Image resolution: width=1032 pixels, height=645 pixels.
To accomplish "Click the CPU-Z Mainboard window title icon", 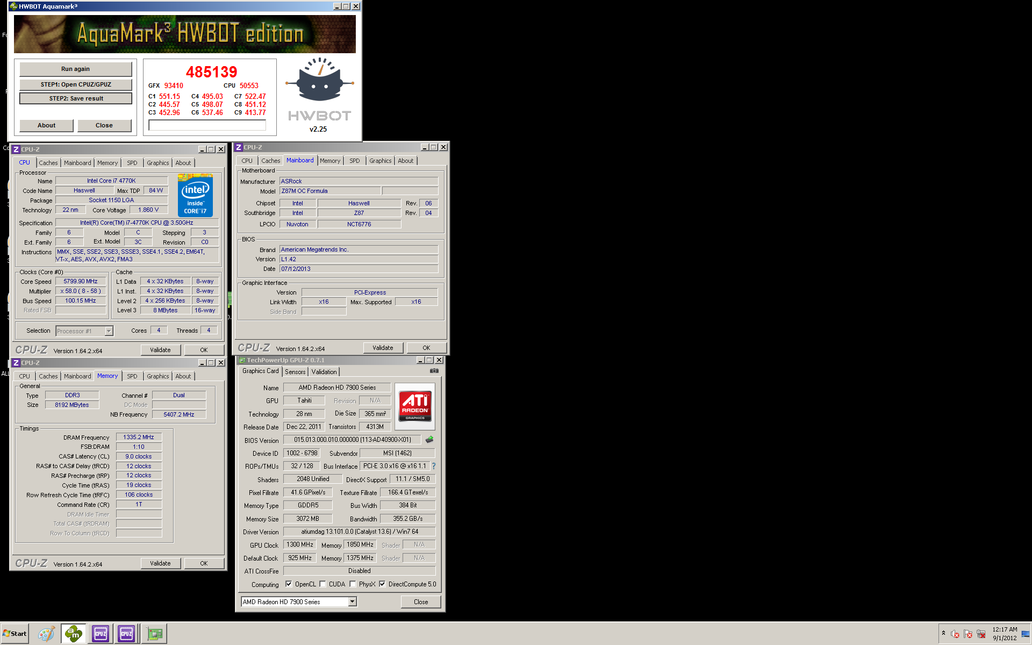I will click(239, 147).
